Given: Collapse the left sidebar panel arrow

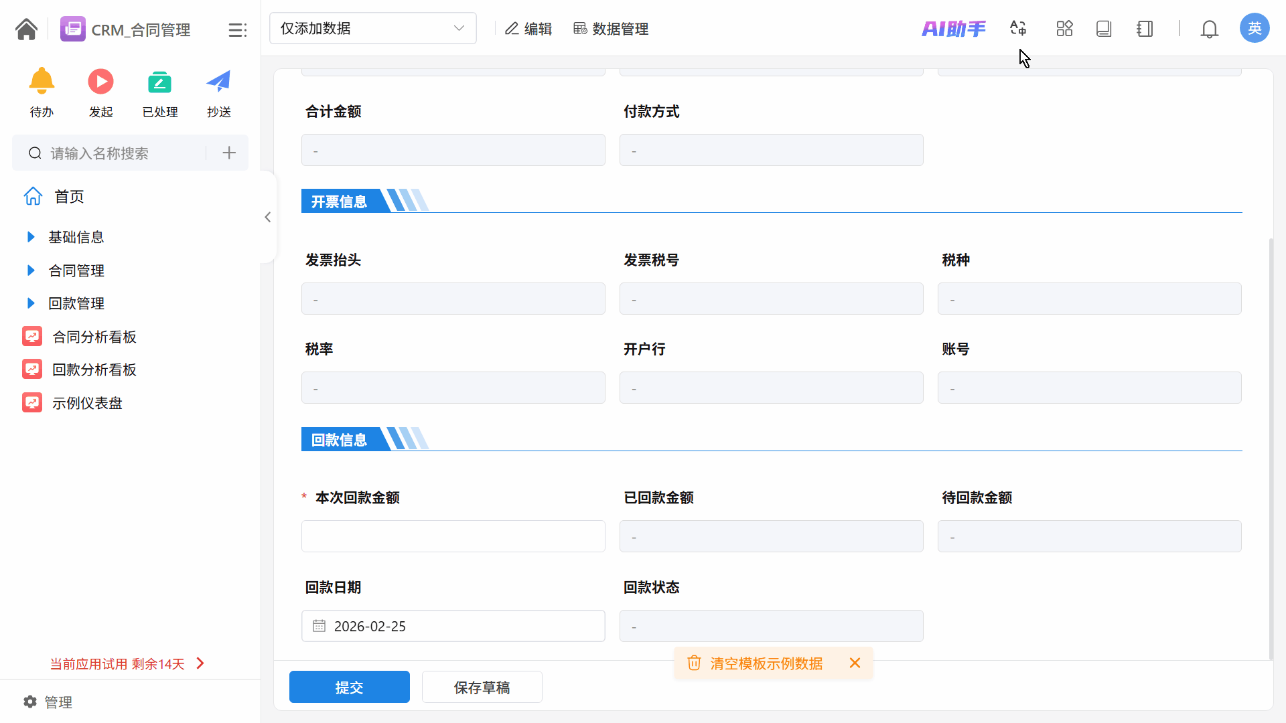Looking at the screenshot, I should pos(268,217).
